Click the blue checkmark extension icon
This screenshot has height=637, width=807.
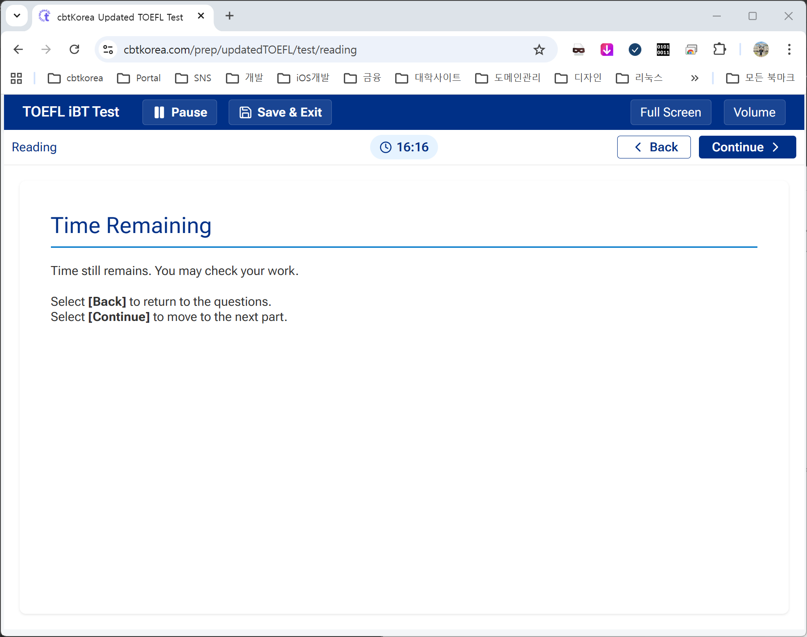(635, 50)
